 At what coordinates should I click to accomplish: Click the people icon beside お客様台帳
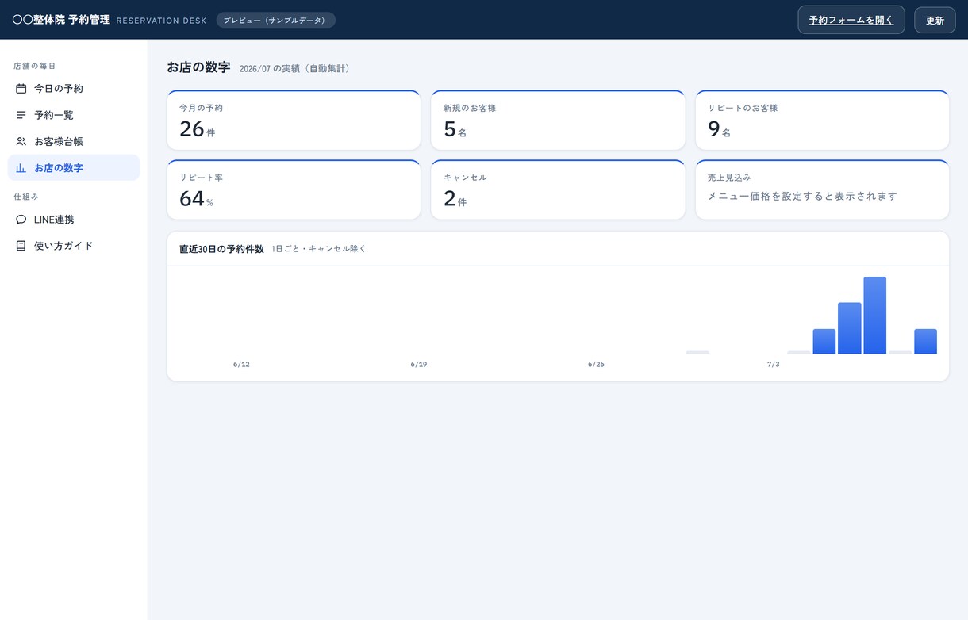point(21,141)
